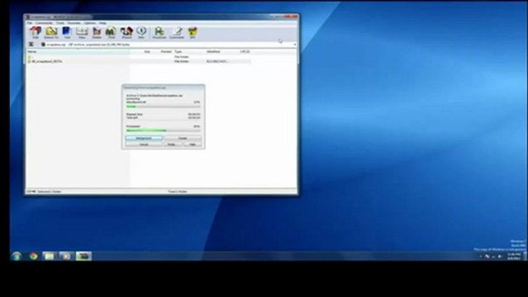Open the Favorites menu

click(x=74, y=23)
